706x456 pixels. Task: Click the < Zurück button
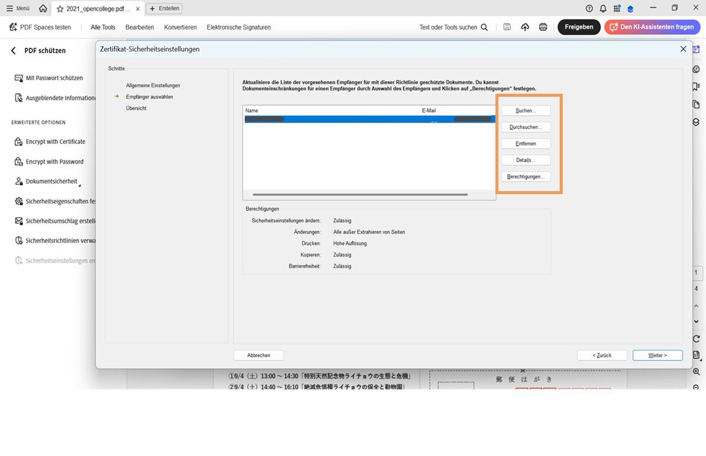[602, 355]
